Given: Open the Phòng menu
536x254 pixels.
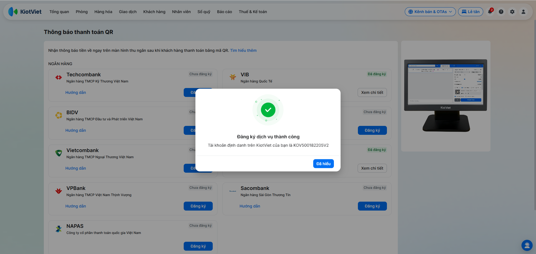Looking at the screenshot, I should (x=82, y=12).
